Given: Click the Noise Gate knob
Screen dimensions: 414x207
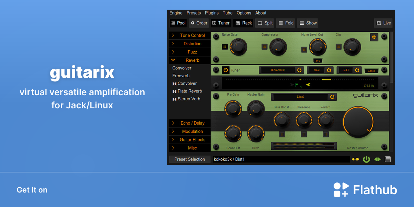Looking at the screenshot, I should click(238, 47).
